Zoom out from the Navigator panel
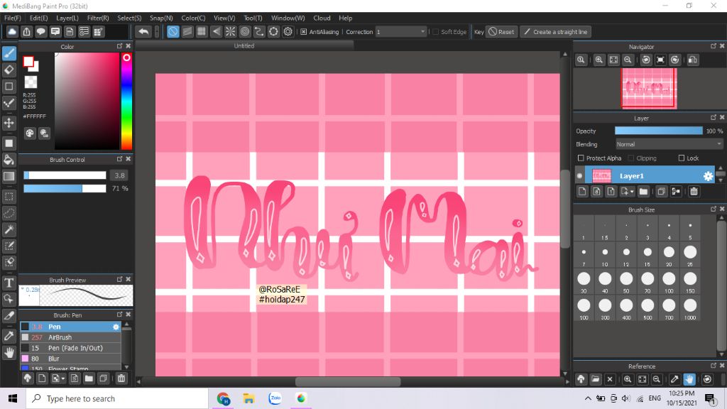727x409 pixels. [x=628, y=60]
